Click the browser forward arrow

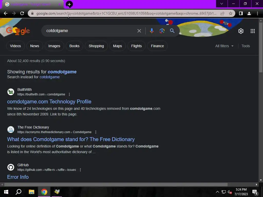coord(14,13)
